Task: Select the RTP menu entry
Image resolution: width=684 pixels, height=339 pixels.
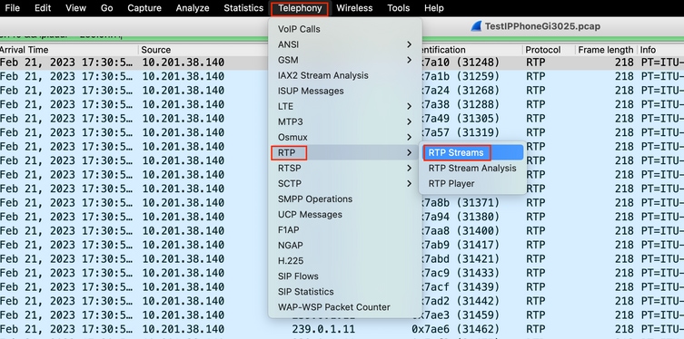Action: (344, 153)
